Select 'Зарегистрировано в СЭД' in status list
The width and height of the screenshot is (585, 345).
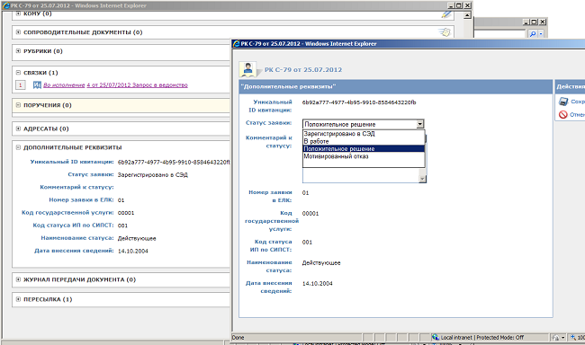[x=364, y=133]
